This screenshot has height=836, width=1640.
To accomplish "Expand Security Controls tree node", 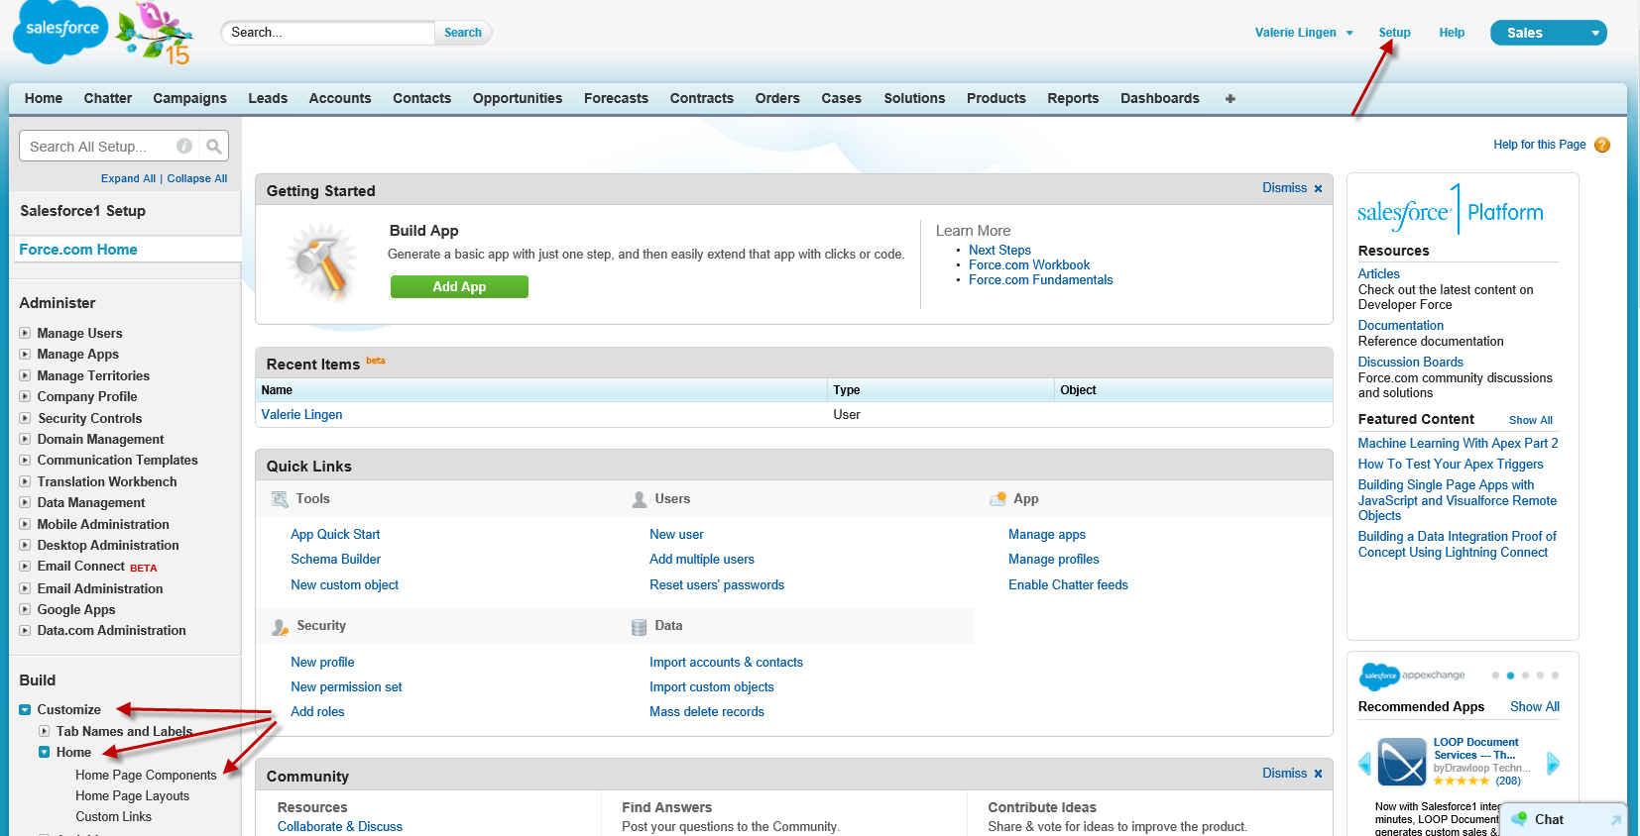I will [25, 418].
